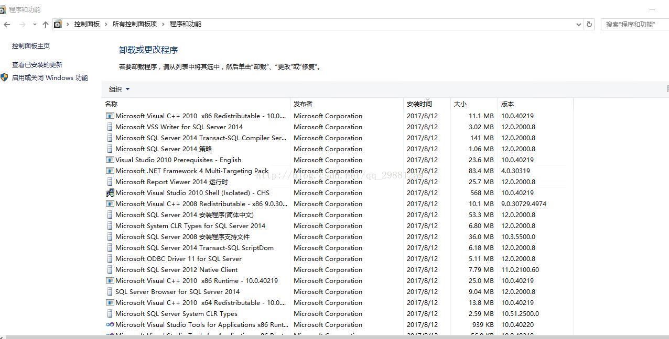Click icon of Visual C++ 2010 x64 Redistributable
The width and height of the screenshot is (669, 339).
pyautogui.click(x=110, y=303)
